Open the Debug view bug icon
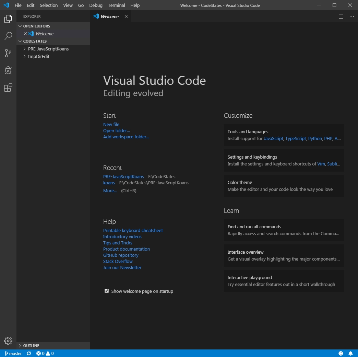The image size is (358, 357). pyautogui.click(x=8, y=70)
